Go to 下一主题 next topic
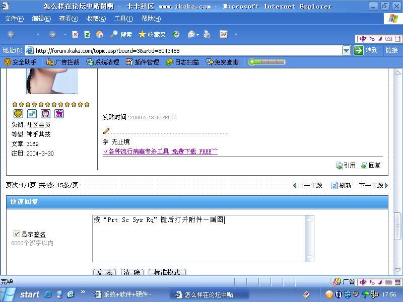 (373, 185)
